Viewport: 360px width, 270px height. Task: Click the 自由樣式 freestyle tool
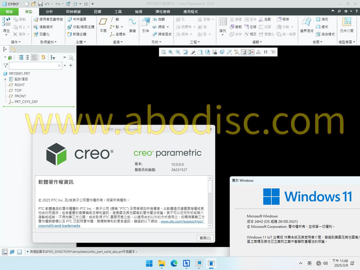pos(325,34)
